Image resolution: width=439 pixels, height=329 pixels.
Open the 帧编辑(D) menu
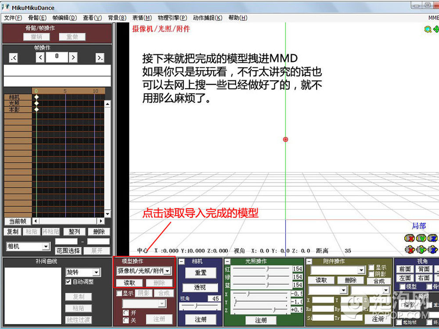(65, 18)
